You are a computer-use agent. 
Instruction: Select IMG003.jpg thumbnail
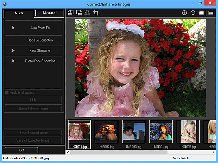point(134,132)
